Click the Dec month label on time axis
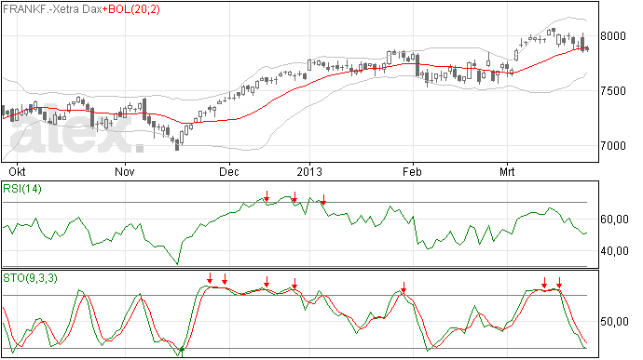Screen dimensions: 643x360 click(229, 171)
